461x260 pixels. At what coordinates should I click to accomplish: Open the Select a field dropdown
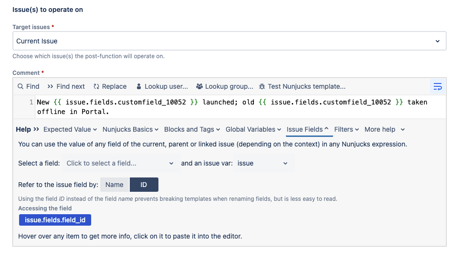(x=120, y=163)
